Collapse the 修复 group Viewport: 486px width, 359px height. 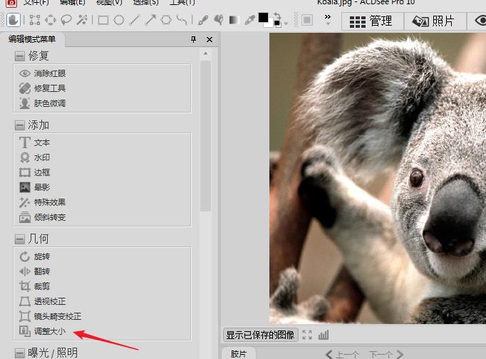coord(20,56)
